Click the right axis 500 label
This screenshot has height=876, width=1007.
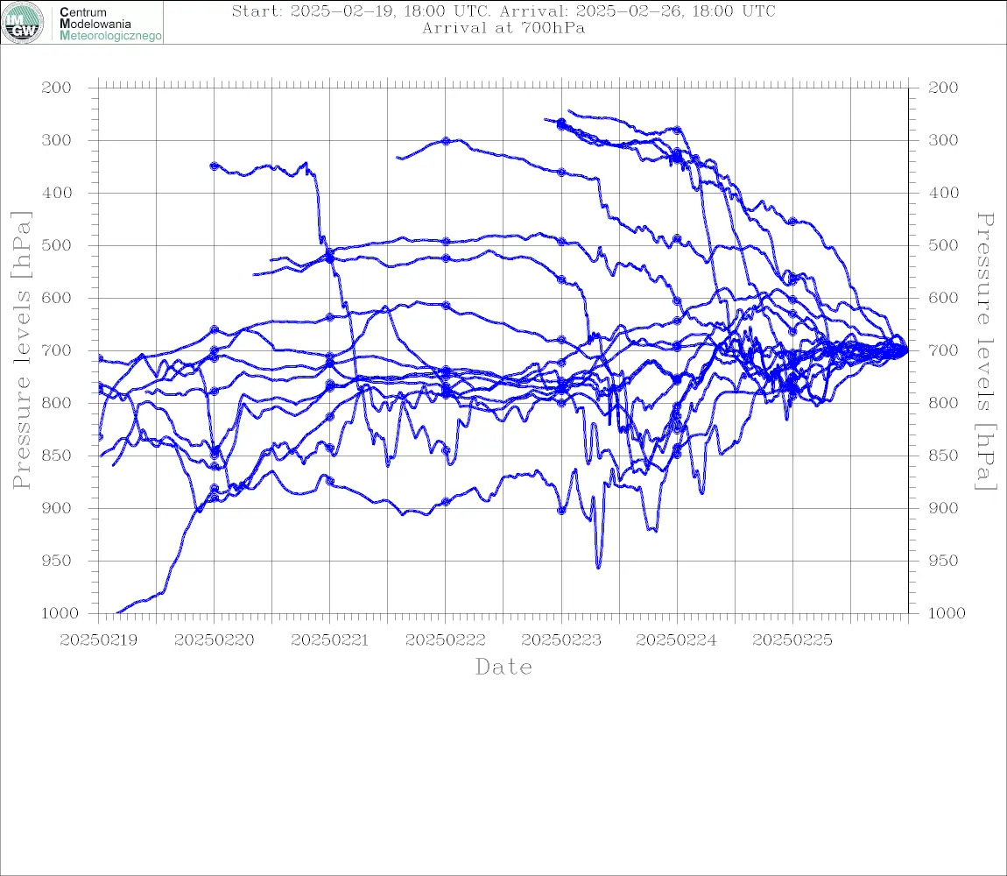943,245
